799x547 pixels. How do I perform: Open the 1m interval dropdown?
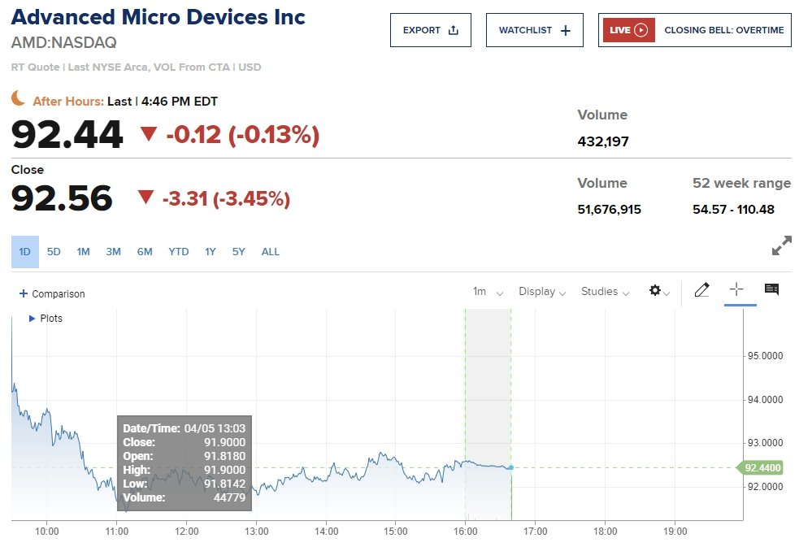coord(488,292)
